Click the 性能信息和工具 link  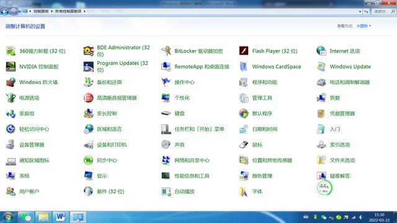[x=192, y=176]
